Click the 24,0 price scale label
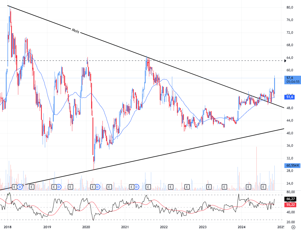Viewport: 301px width, 231px height. (290, 183)
